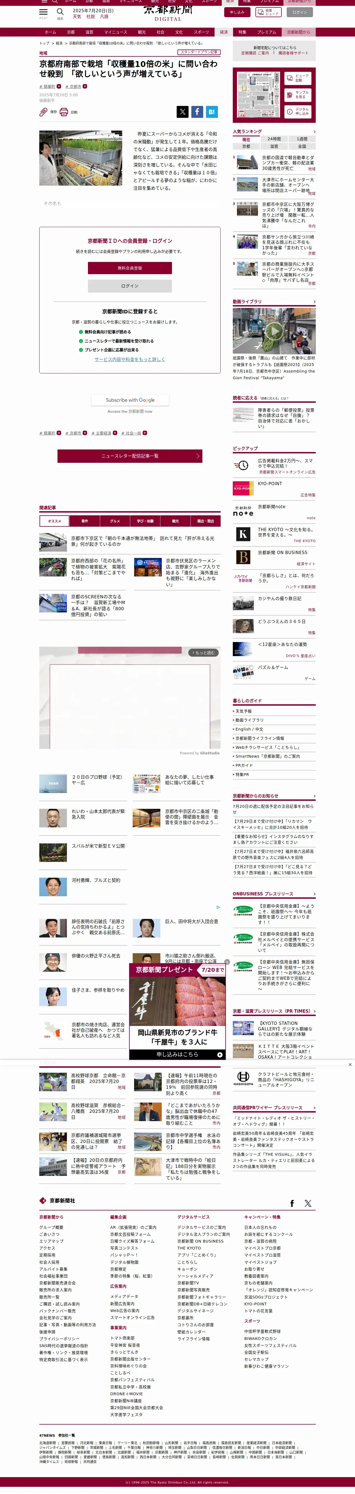Select 現在 ranking tab

tap(246, 139)
